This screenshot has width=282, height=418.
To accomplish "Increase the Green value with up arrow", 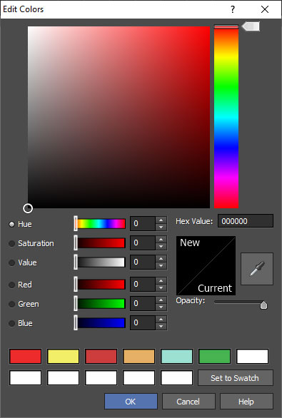I will click(161, 300).
